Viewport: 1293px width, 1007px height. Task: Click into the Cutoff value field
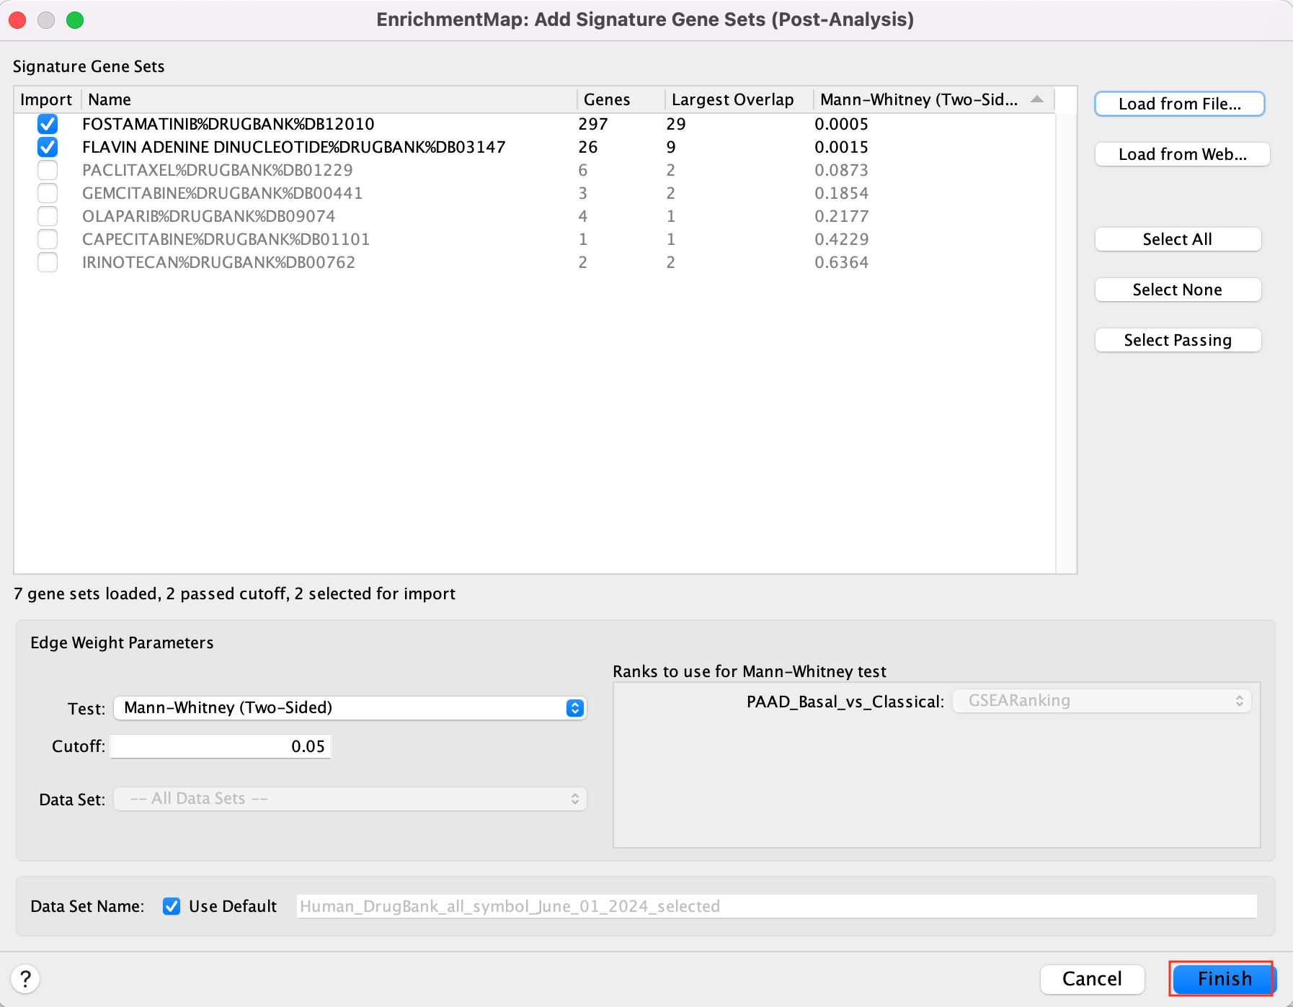[x=221, y=746]
